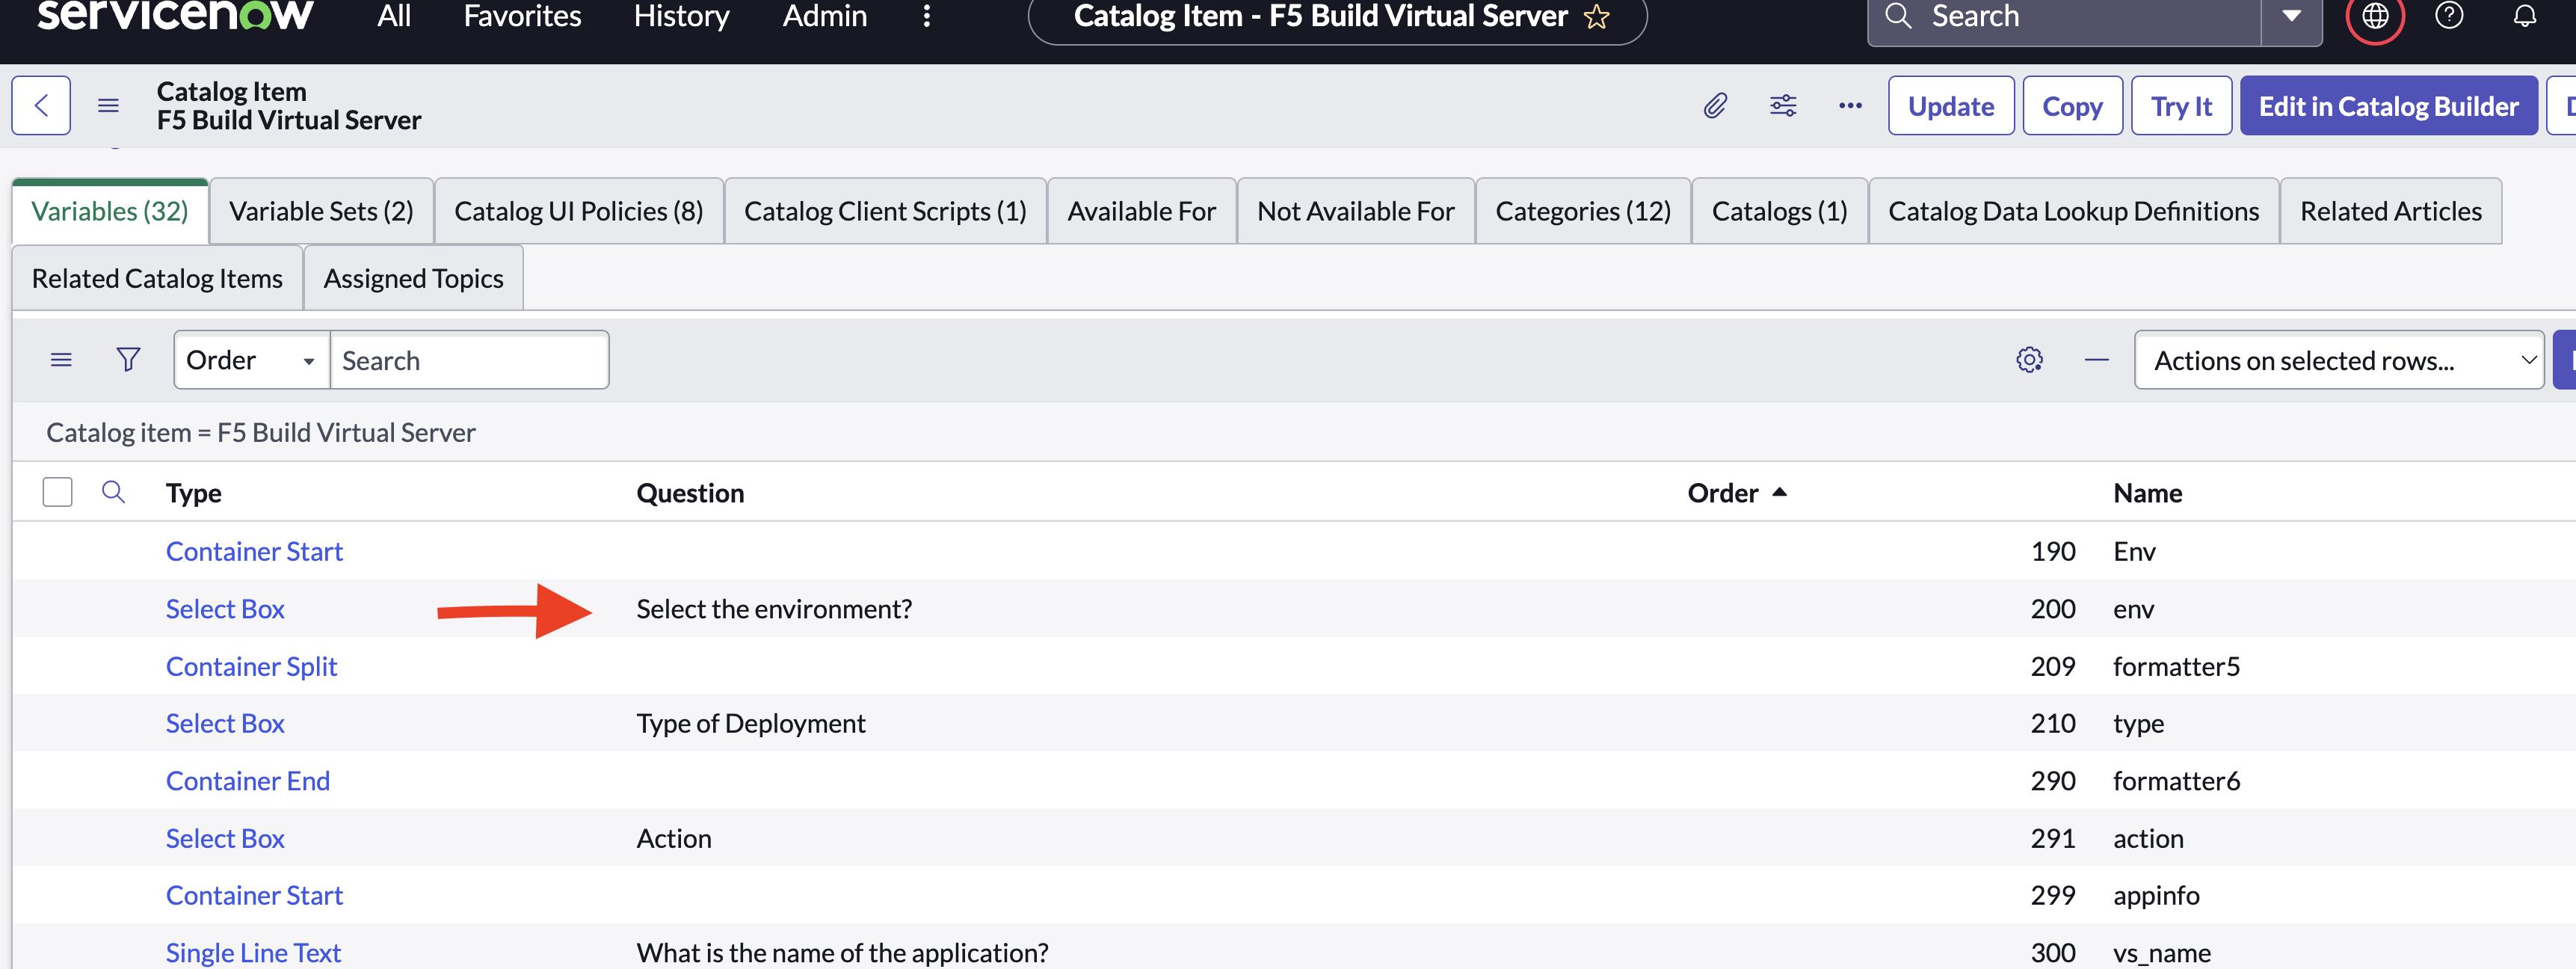
Task: Open the notifications bell icon
Action: click(x=2525, y=16)
